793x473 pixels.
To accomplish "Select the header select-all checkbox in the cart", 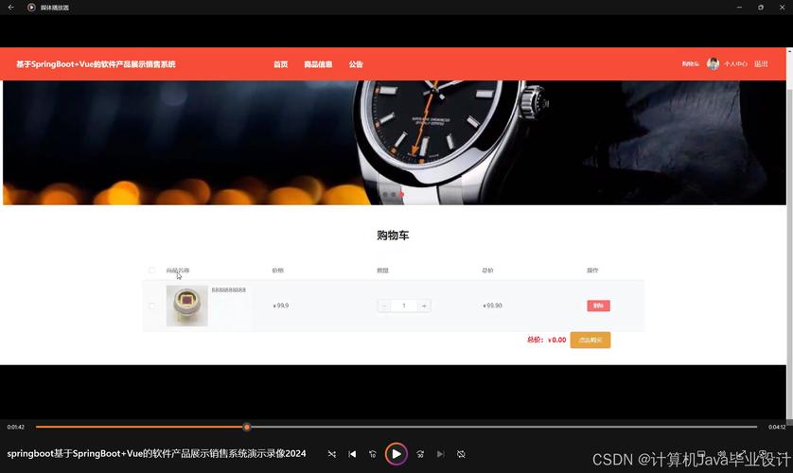I will (x=151, y=271).
